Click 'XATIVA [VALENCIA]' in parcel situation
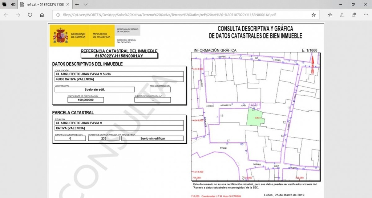Viewport: 372px width, 198px height. pos(70,128)
